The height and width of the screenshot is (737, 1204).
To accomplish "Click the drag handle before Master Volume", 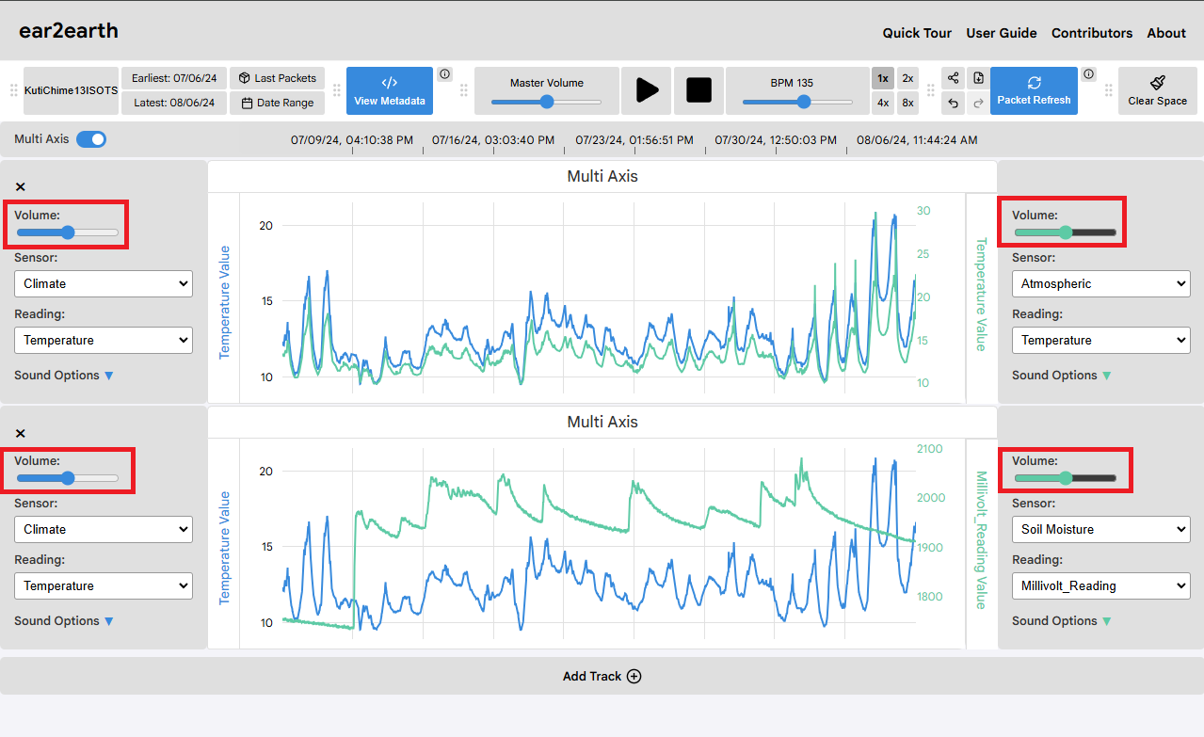I will point(464,90).
